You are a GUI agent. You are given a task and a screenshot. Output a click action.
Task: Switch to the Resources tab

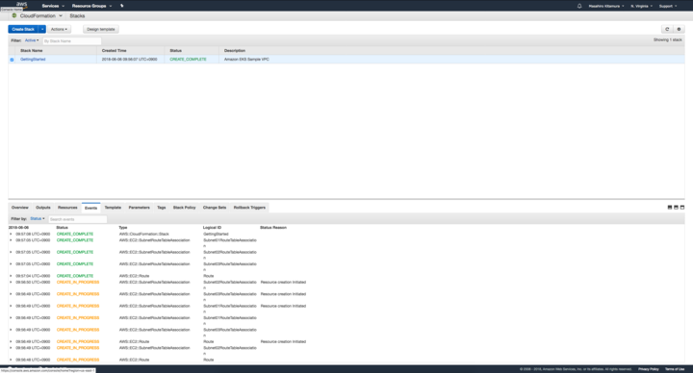pyautogui.click(x=67, y=208)
